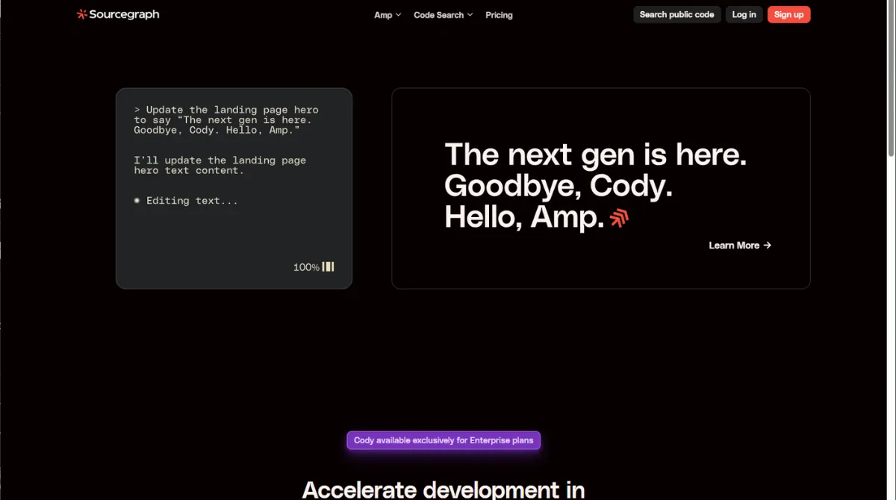The height and width of the screenshot is (500, 896).
Task: Expand the Code Search menu
Action: pos(444,15)
